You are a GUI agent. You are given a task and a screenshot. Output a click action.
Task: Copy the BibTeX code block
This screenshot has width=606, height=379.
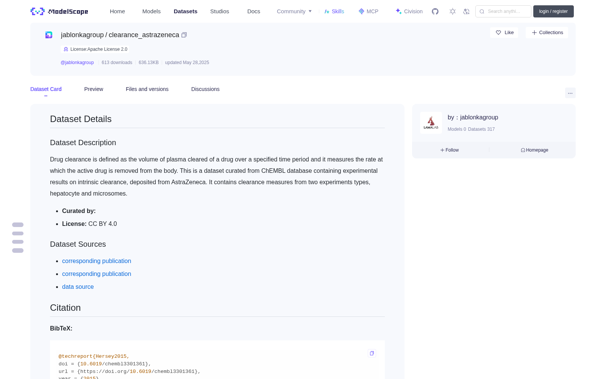[372, 353]
